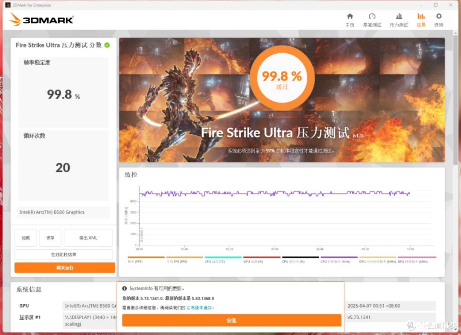Image resolution: width=461 pixels, height=335 pixels.
Task: Toggle the CPU 温度 legend swatch
Action: click(x=223, y=257)
